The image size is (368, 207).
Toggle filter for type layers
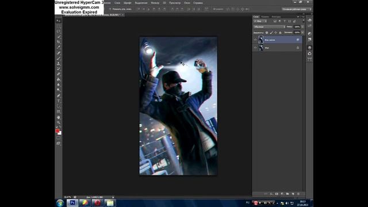coord(285,21)
